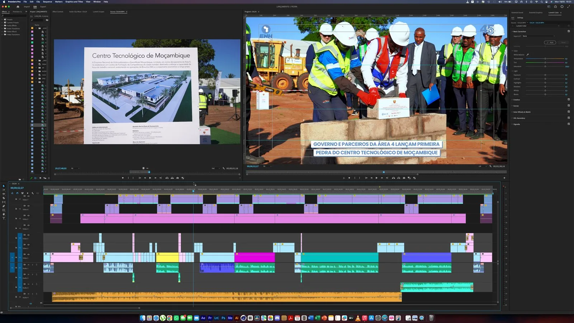
Task: Click the yellow clip on Video 1 track
Action: [167, 257]
